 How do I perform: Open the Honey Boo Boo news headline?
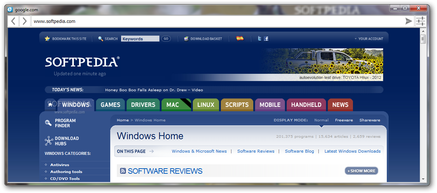point(154,90)
